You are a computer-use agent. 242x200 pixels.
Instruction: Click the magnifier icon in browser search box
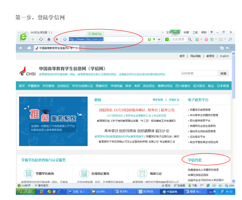190,40
